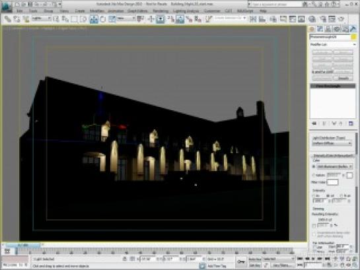This screenshot has width=360, height=270.
Task: Select the Kelvin color radio button
Action: (314, 175)
